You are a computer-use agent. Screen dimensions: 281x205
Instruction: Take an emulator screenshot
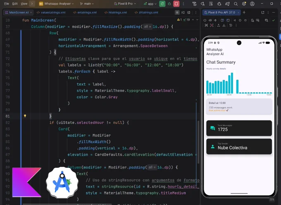(206, 26)
